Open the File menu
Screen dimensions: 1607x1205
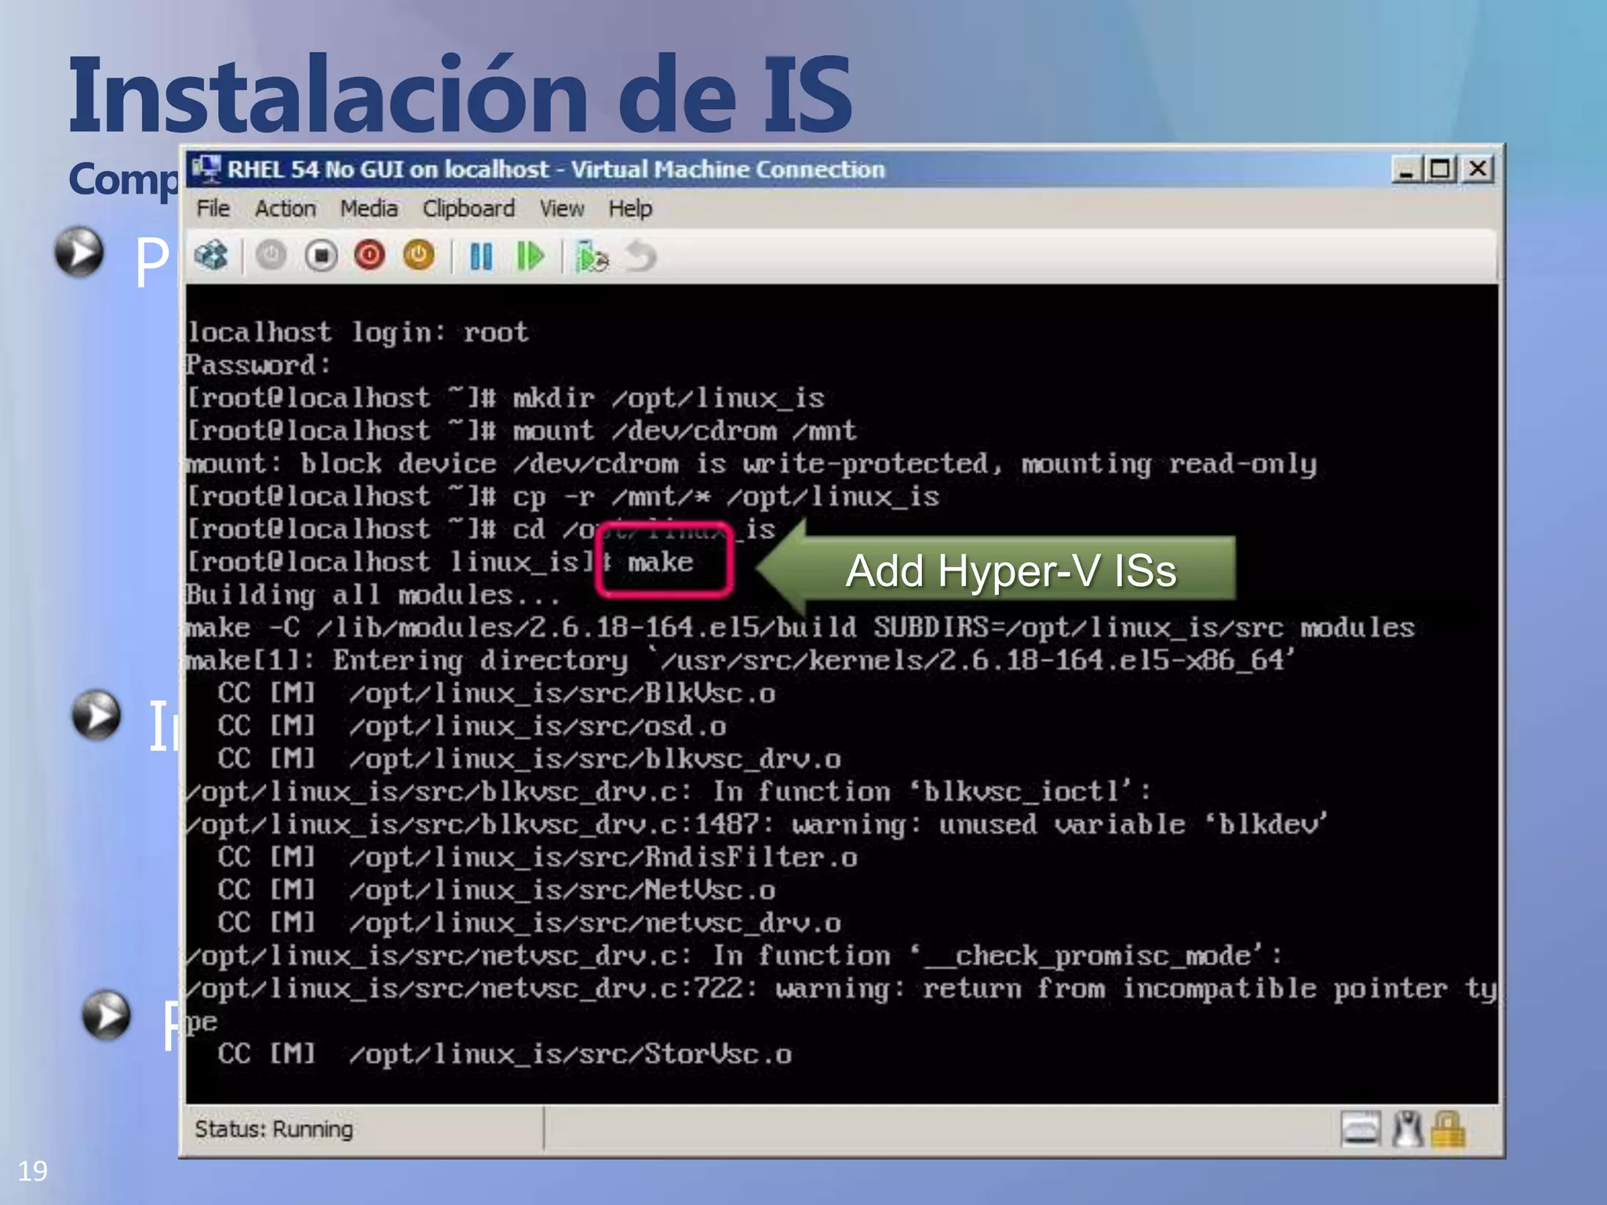click(x=213, y=209)
